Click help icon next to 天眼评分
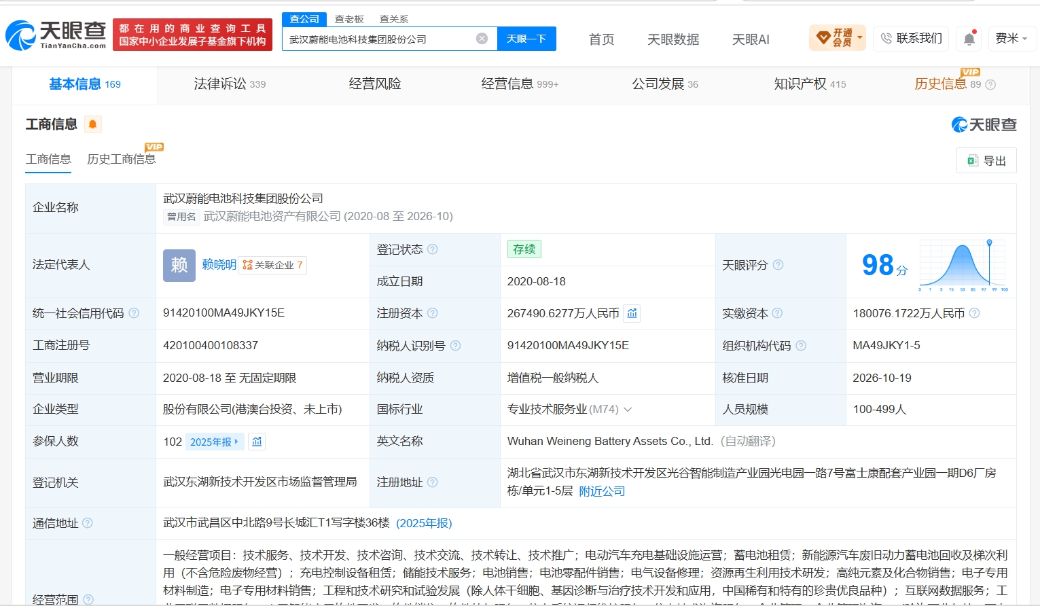 (x=778, y=265)
